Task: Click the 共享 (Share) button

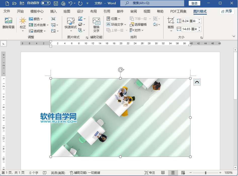Action: pos(227,11)
